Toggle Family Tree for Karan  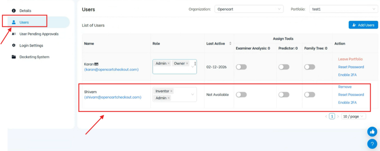pos(309,67)
